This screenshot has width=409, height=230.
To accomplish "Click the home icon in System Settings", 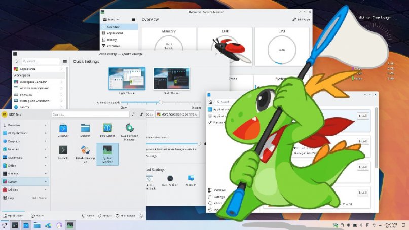I will (x=16, y=61).
